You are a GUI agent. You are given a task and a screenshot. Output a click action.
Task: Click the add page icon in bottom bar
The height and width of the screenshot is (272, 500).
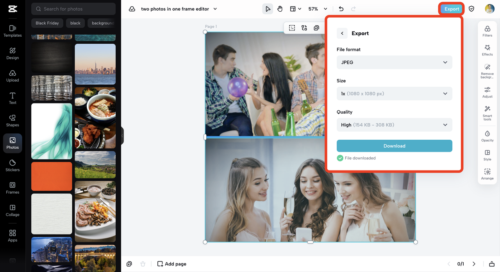click(x=129, y=264)
